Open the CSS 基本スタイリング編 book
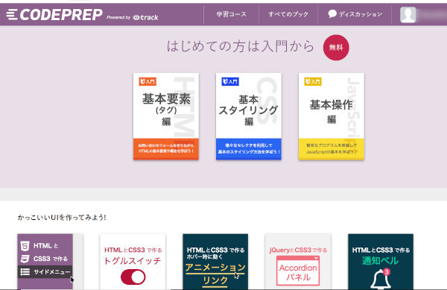 tap(249, 116)
